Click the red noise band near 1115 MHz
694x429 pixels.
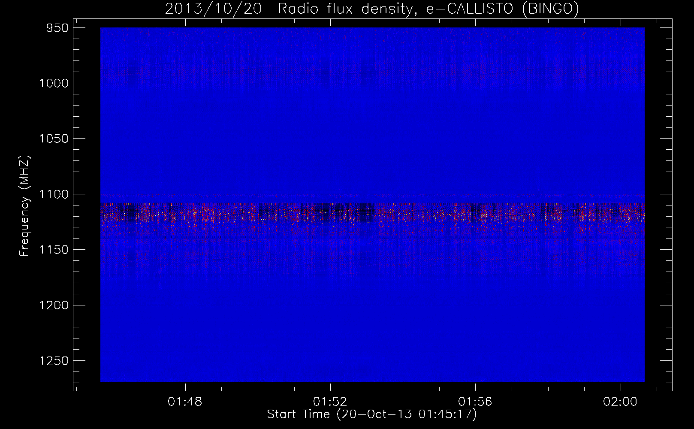coord(372,213)
